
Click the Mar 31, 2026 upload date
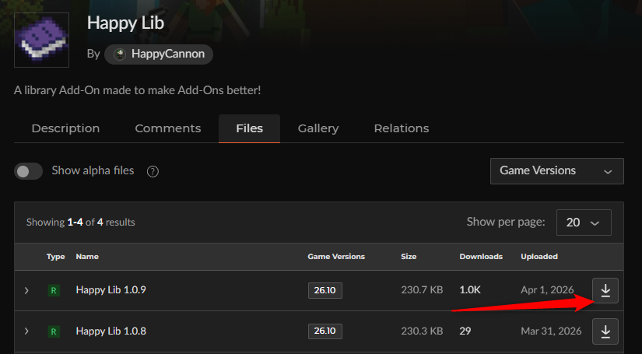[x=551, y=331]
